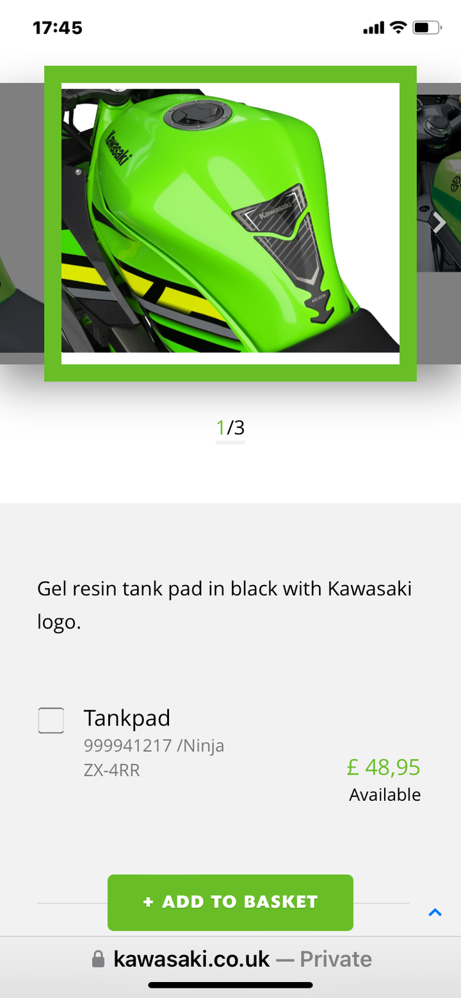Viewport: 461px width, 998px height.
Task: Show next image with right chevron arrow
Action: [439, 223]
